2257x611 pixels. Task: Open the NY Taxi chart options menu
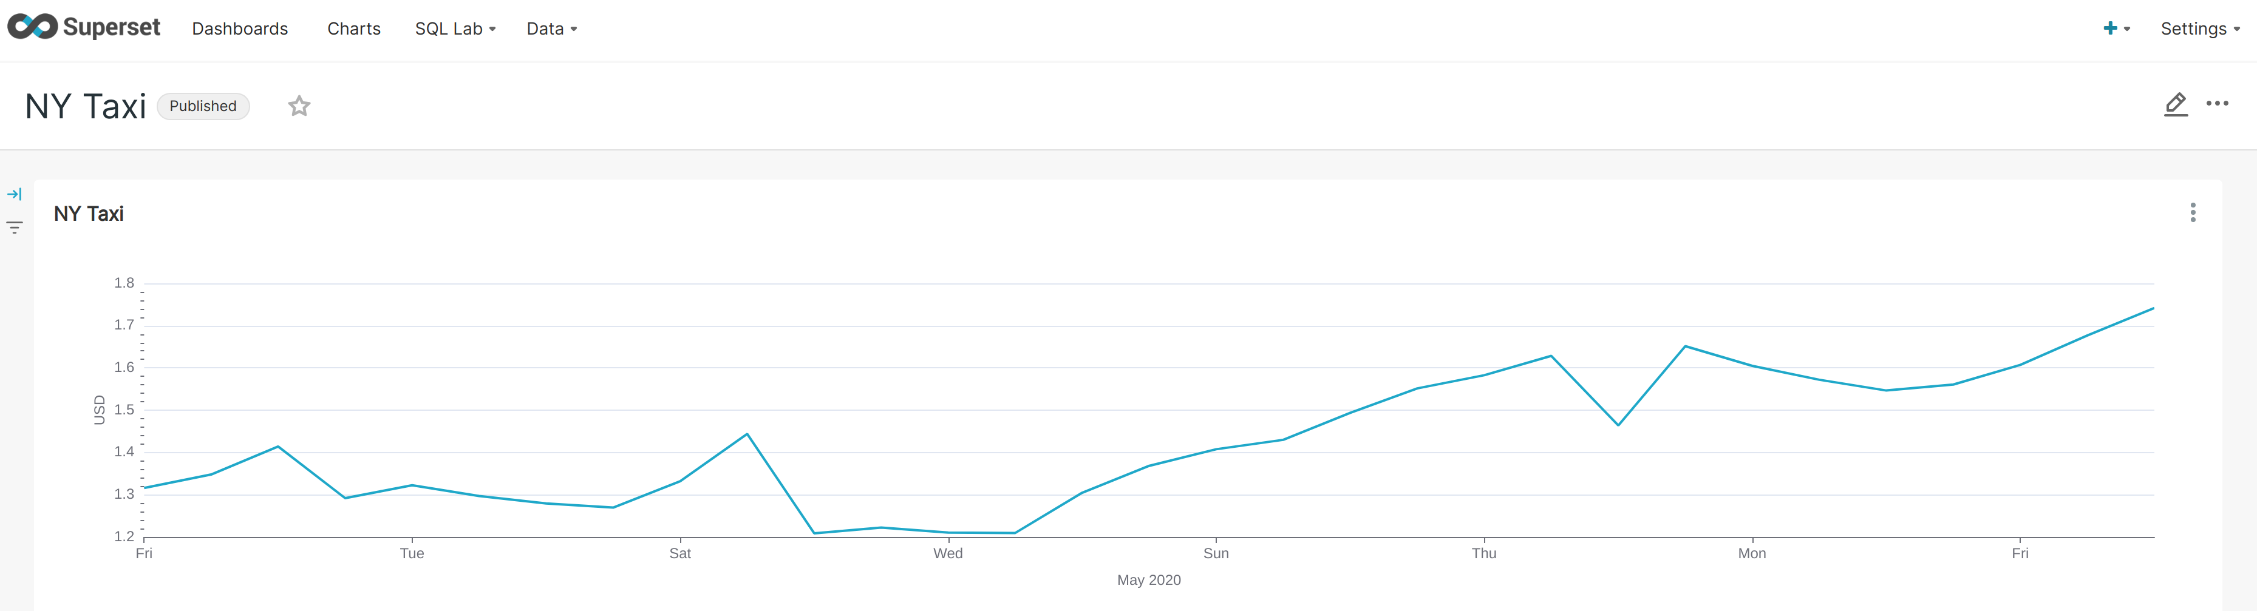tap(2192, 213)
